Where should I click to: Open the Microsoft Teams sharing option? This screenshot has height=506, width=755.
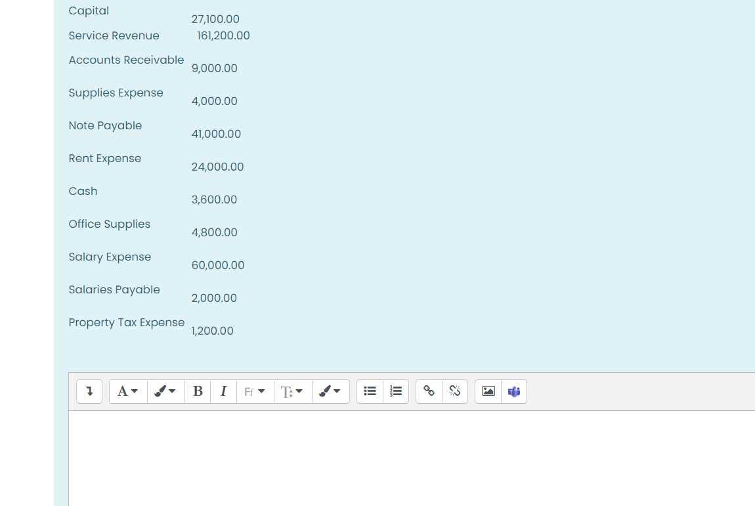(x=514, y=391)
